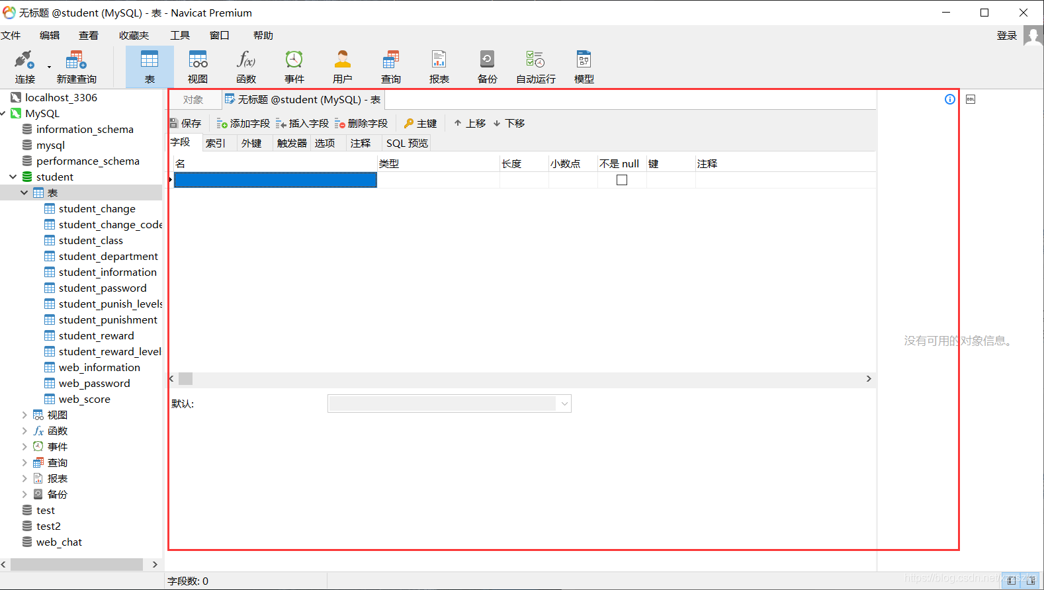Expand the 事件 events node
1044x590 pixels.
click(x=24, y=446)
